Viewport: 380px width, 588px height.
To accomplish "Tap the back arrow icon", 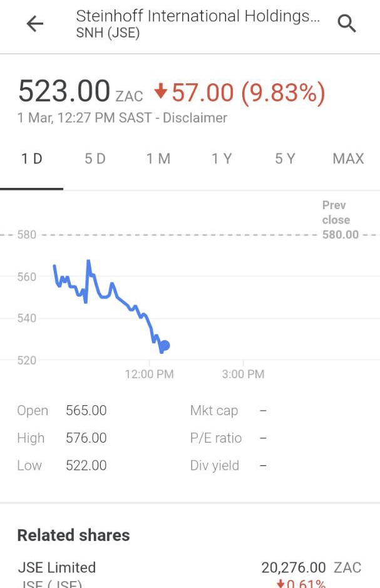I will coord(35,24).
